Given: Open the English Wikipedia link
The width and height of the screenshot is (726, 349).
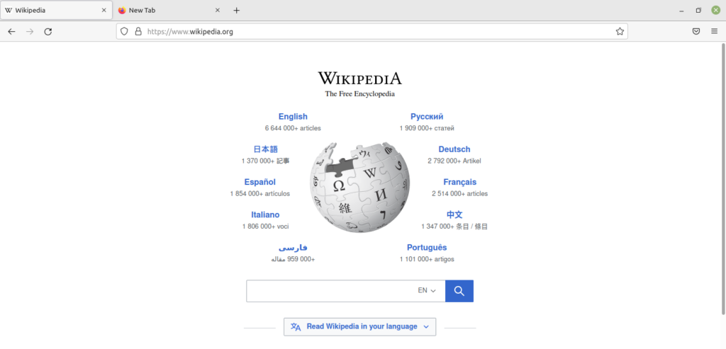Looking at the screenshot, I should 293,117.
